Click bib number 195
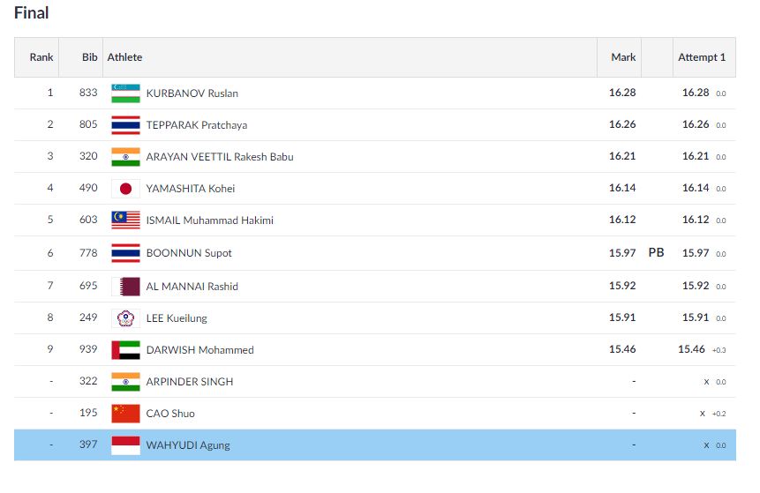The height and width of the screenshot is (493, 760). pyautogui.click(x=88, y=413)
